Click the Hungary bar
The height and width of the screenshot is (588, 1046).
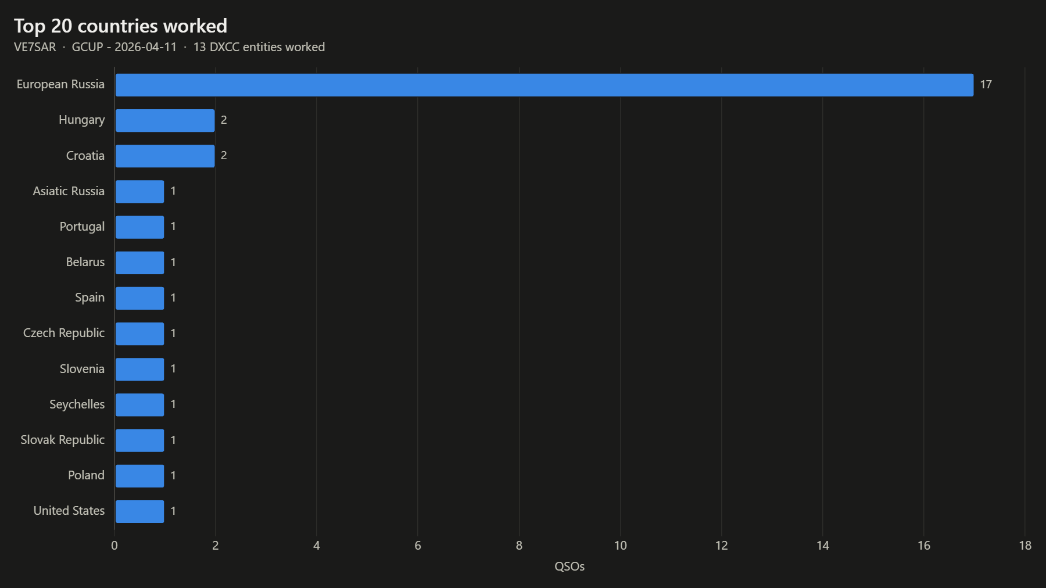tap(165, 120)
